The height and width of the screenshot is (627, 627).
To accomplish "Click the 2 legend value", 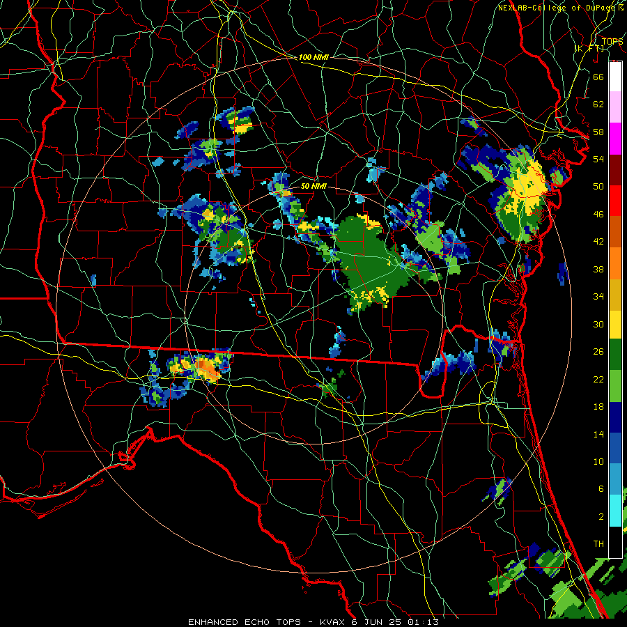I will [x=601, y=517].
